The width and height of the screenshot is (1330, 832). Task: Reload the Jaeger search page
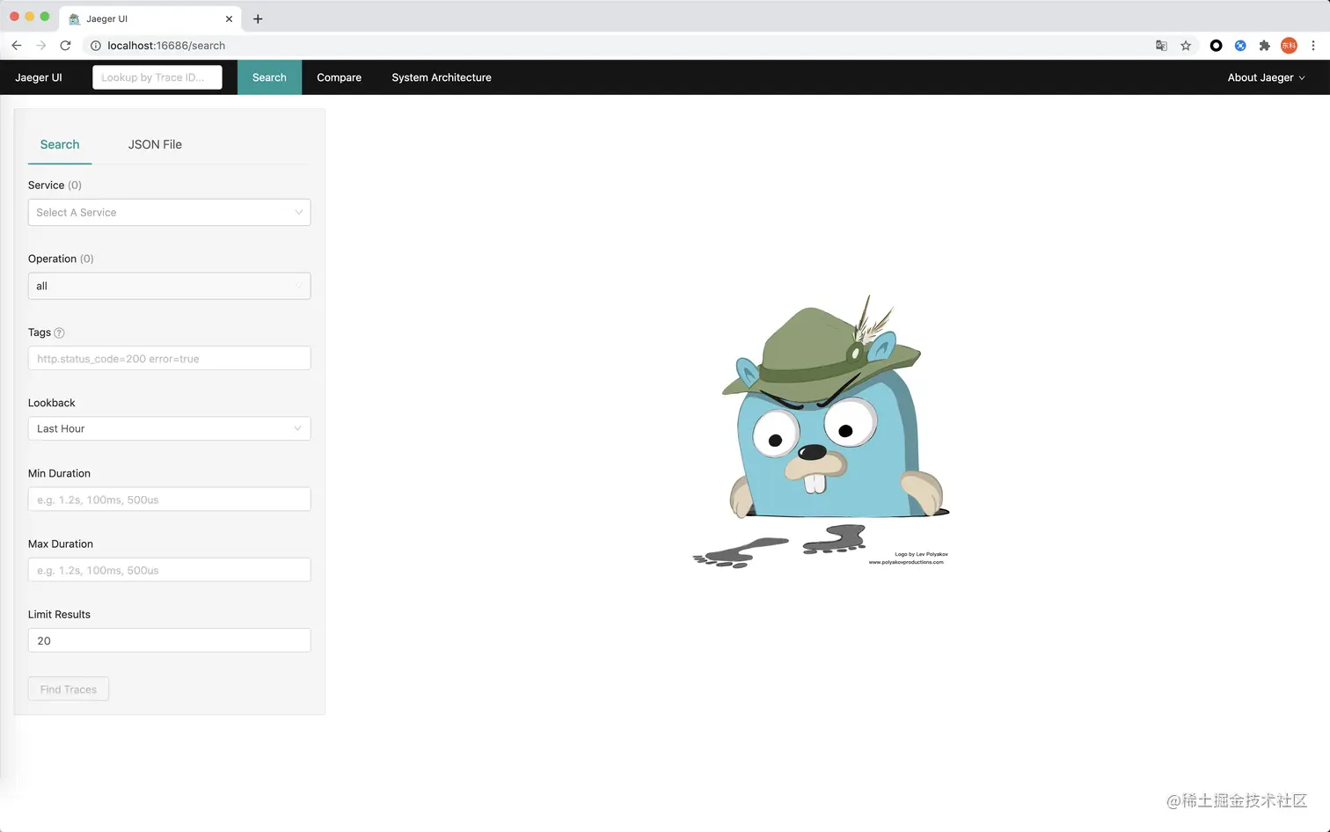(x=65, y=46)
